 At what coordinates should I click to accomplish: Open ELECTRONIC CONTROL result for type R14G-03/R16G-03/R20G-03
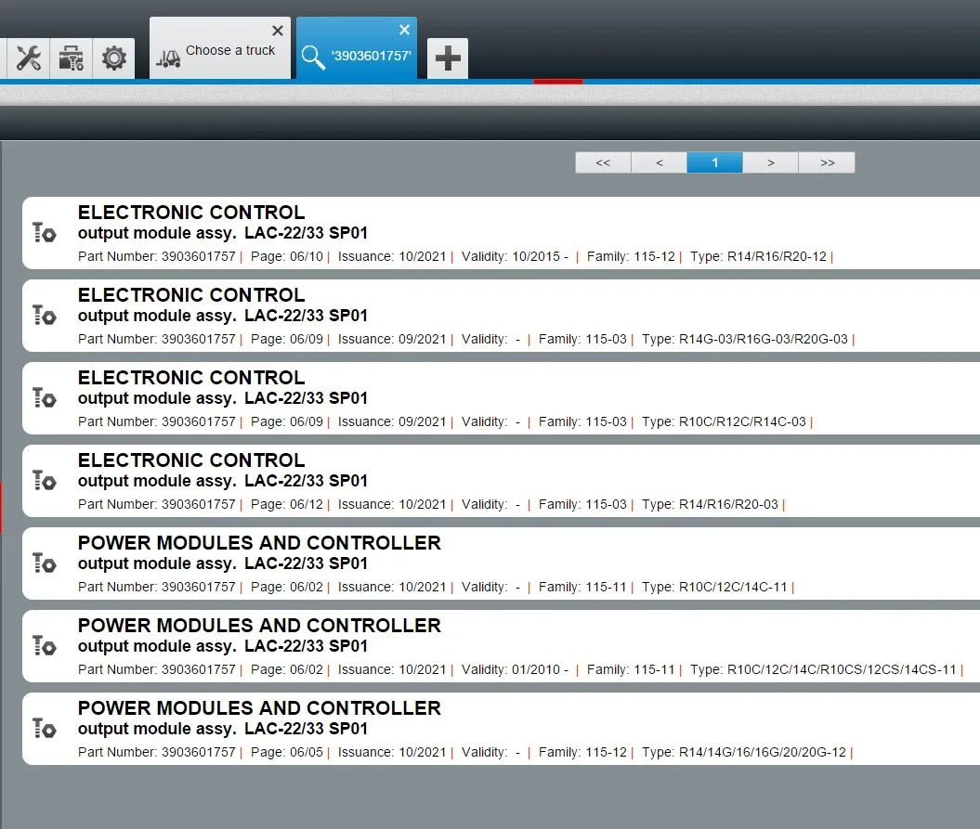[x=502, y=316]
